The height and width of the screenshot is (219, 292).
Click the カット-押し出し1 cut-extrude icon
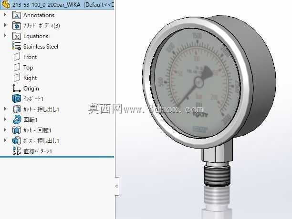[17, 109]
